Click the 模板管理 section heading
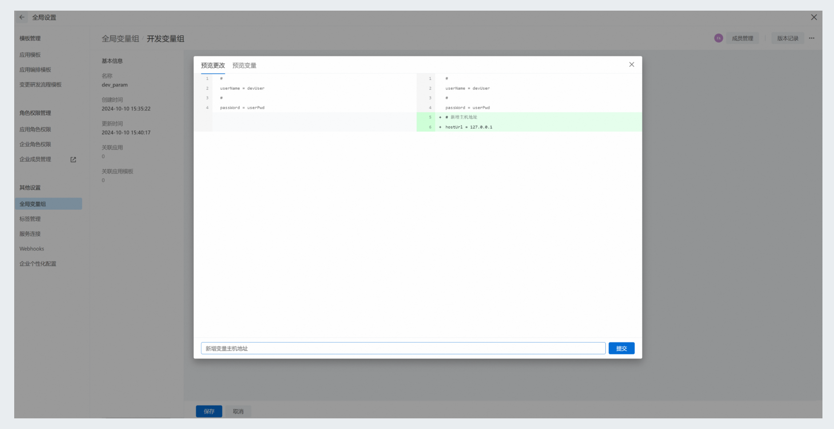The height and width of the screenshot is (429, 834). (30, 39)
